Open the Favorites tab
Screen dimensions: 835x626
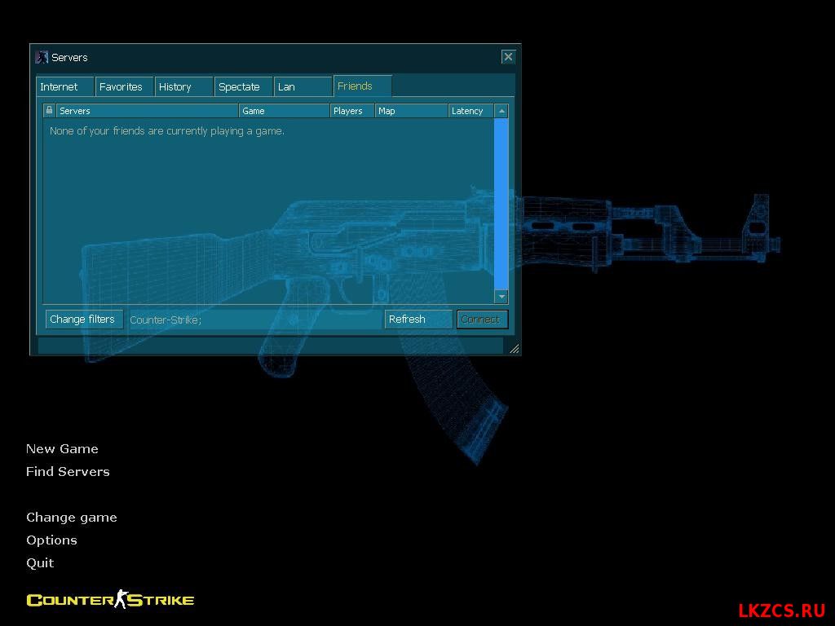[125, 86]
